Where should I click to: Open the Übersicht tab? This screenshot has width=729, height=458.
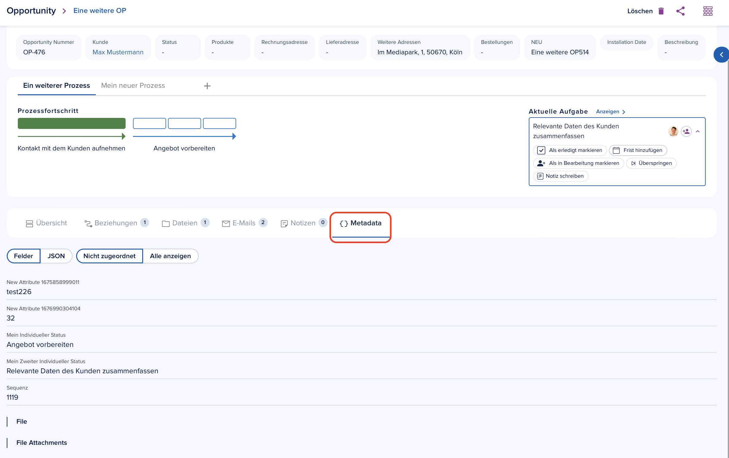click(46, 223)
